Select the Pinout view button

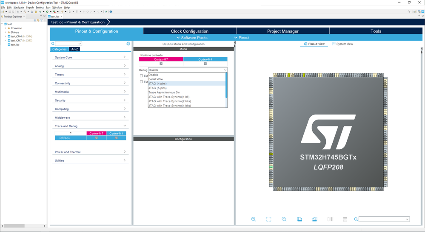314,44
